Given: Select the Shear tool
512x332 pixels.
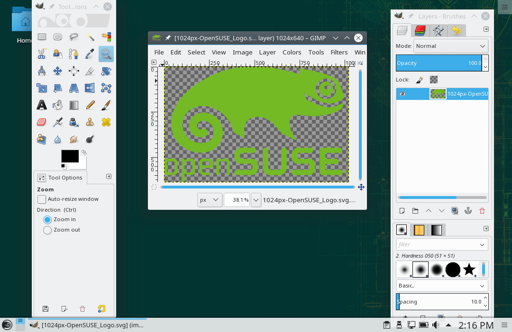Looking at the screenshot, I should [57, 88].
